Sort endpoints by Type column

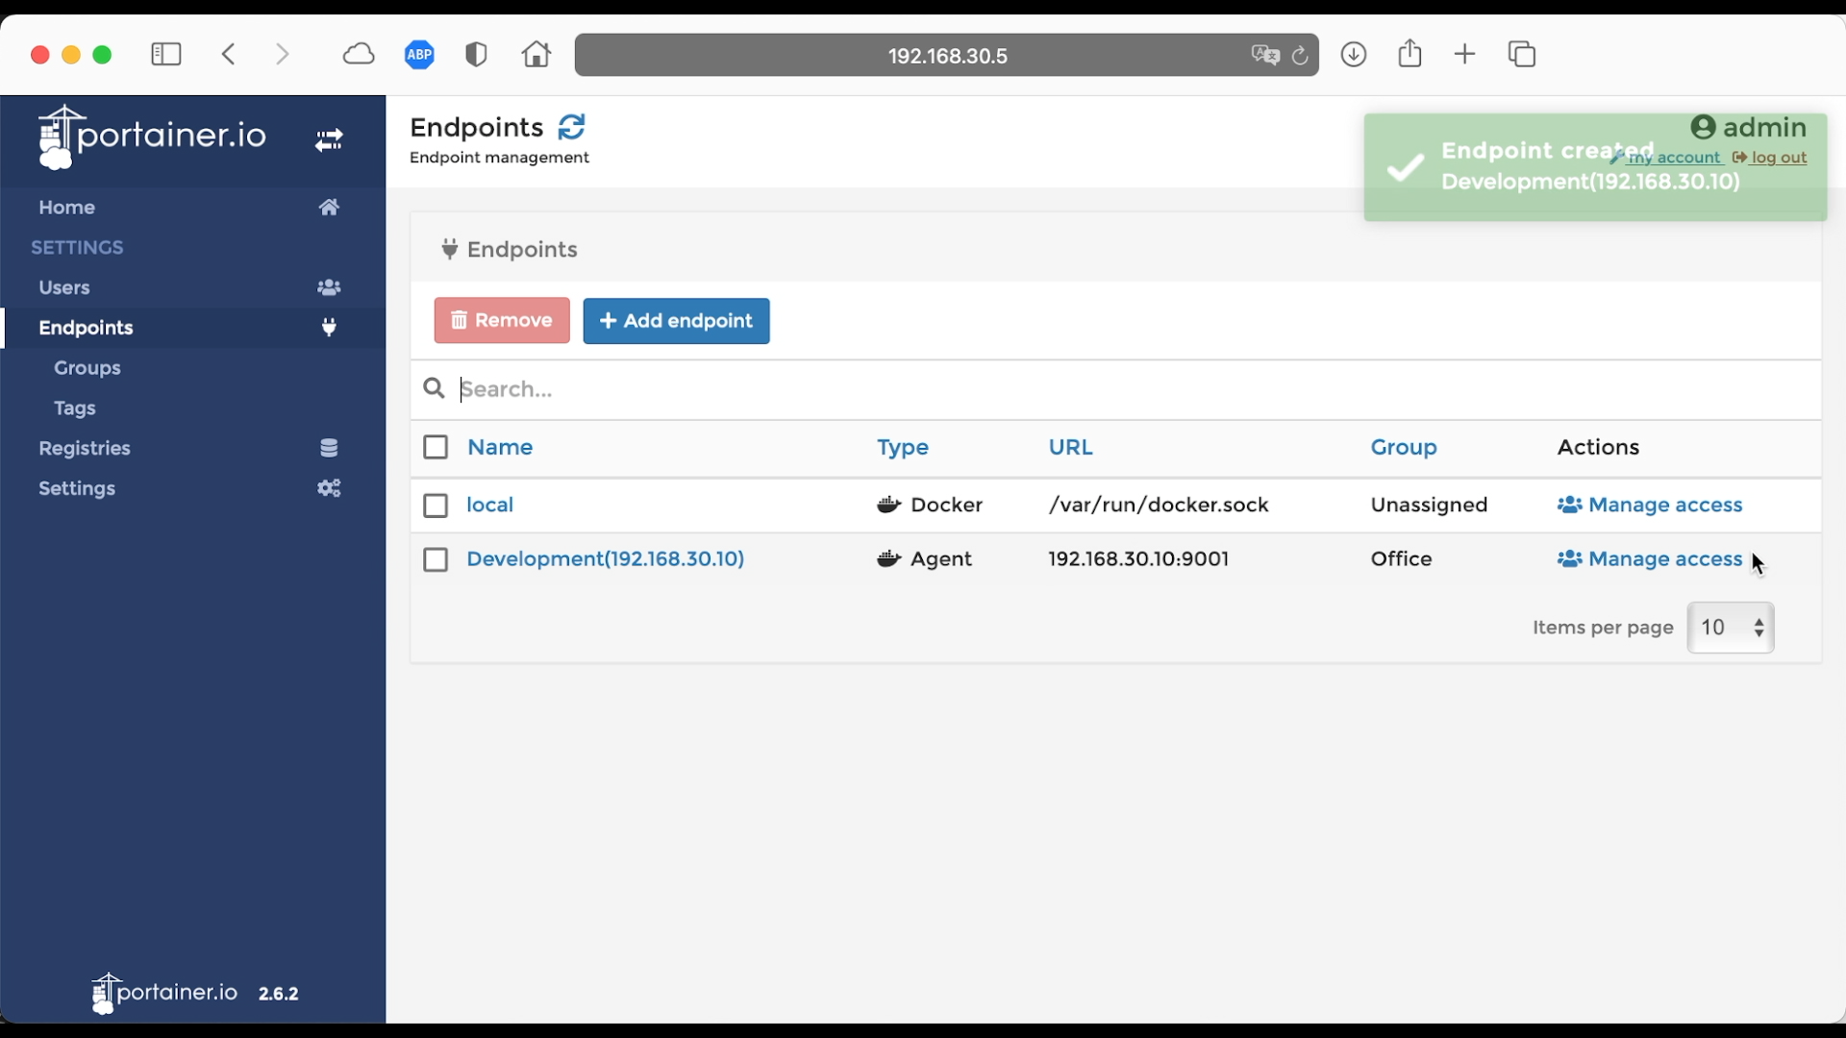(x=902, y=448)
